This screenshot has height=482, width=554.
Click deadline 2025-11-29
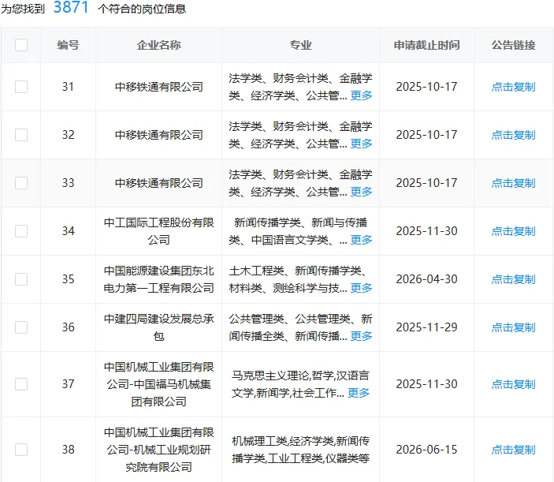point(427,327)
